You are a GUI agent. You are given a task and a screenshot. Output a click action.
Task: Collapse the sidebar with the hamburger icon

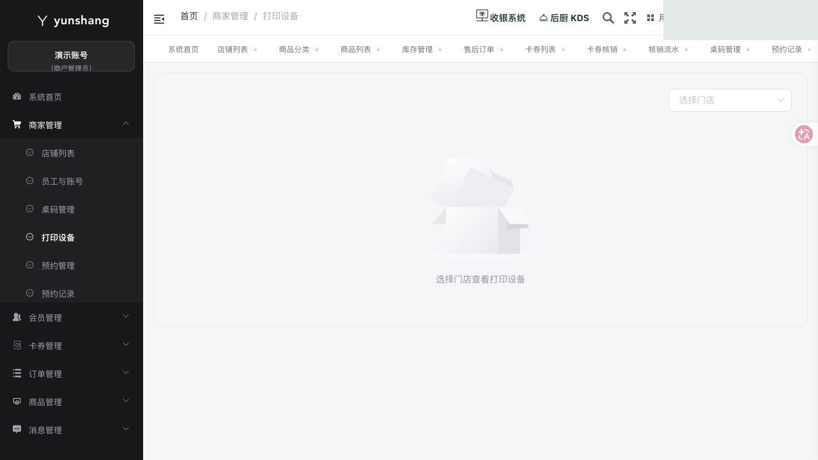click(159, 19)
